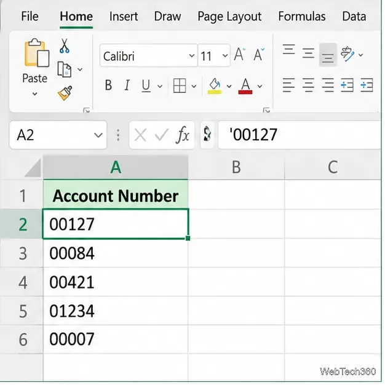Select cell containing 00127
This screenshot has height=385, width=385.
coord(116,224)
